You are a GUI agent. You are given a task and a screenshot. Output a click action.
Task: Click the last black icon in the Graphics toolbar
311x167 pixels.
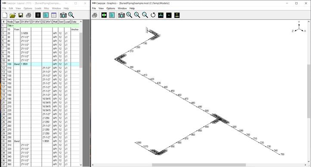click(x=177, y=15)
